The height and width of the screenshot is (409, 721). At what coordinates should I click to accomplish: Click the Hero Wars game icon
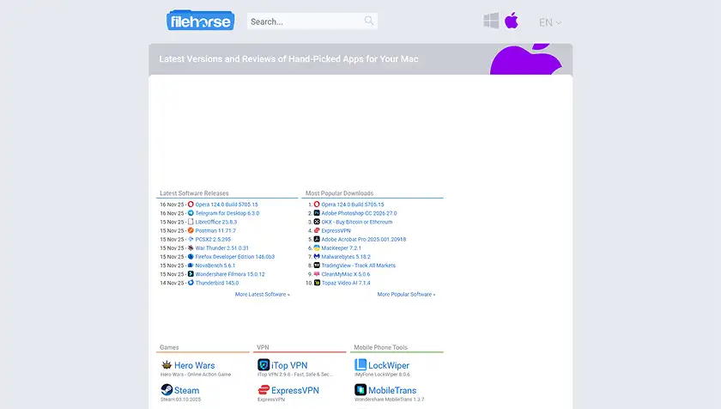[167, 365]
